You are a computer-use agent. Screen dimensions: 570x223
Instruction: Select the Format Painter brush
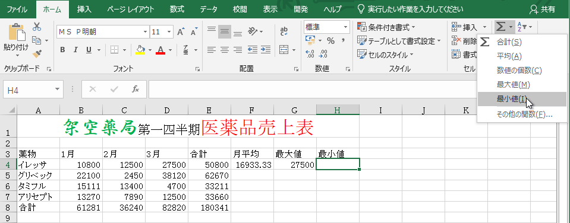click(36, 53)
